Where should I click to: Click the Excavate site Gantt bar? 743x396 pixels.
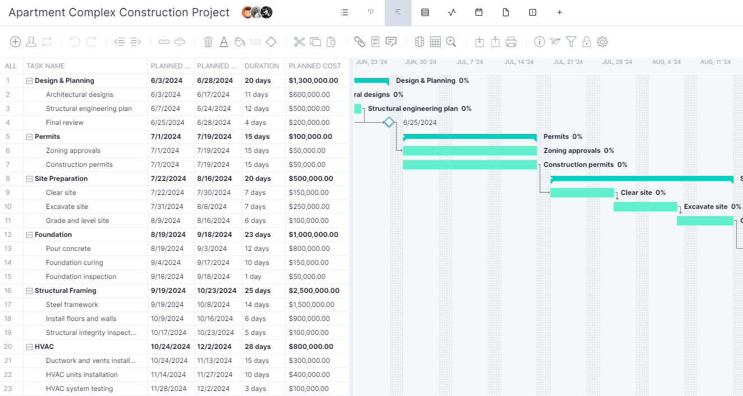[645, 207]
